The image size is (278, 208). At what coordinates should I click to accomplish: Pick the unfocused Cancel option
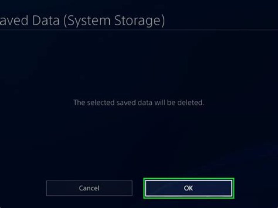tap(89, 188)
